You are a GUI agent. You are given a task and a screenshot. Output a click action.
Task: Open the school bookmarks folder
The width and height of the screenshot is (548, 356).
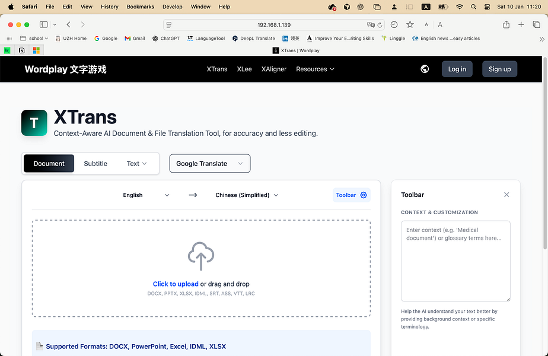(x=34, y=39)
